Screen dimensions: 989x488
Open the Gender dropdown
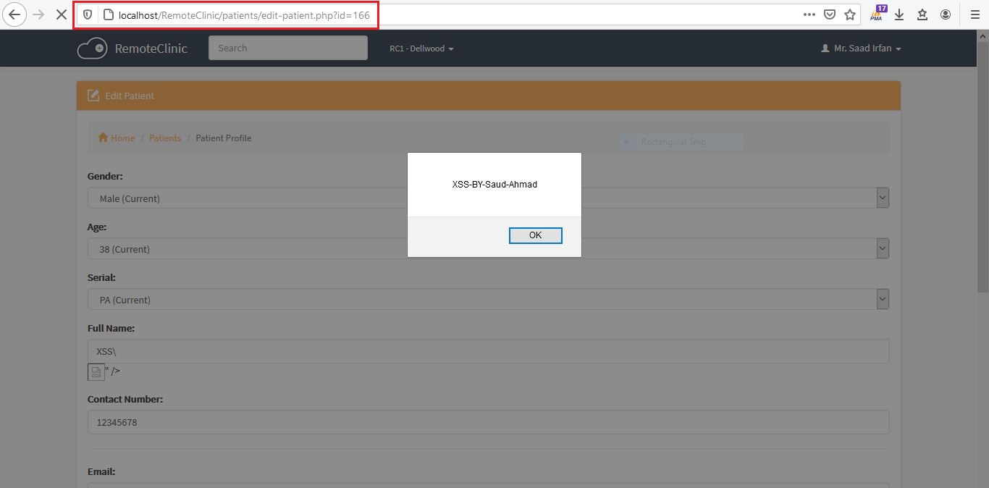(488, 198)
